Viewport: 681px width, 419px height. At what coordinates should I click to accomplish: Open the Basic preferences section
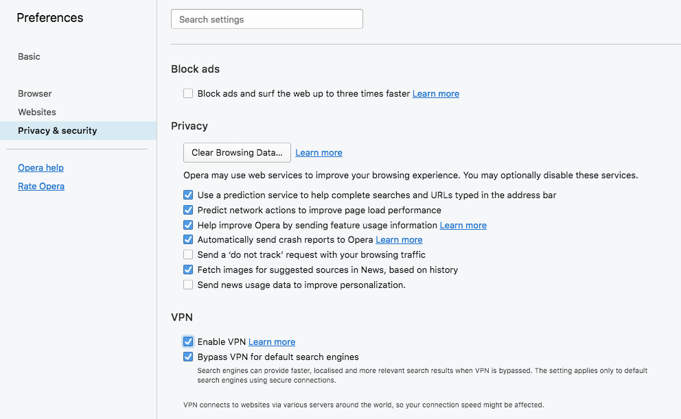coord(30,57)
